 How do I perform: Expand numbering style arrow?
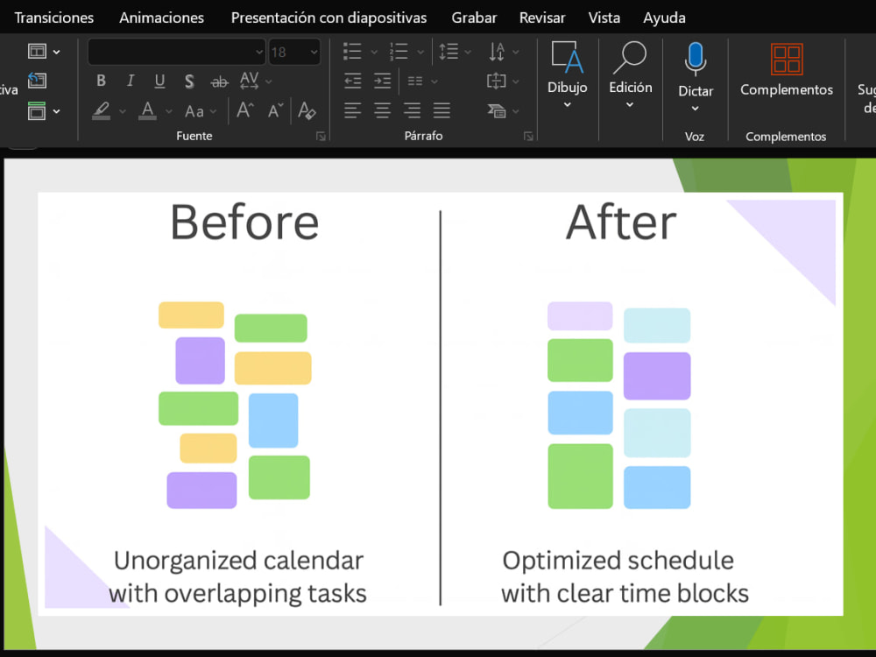[x=420, y=52]
